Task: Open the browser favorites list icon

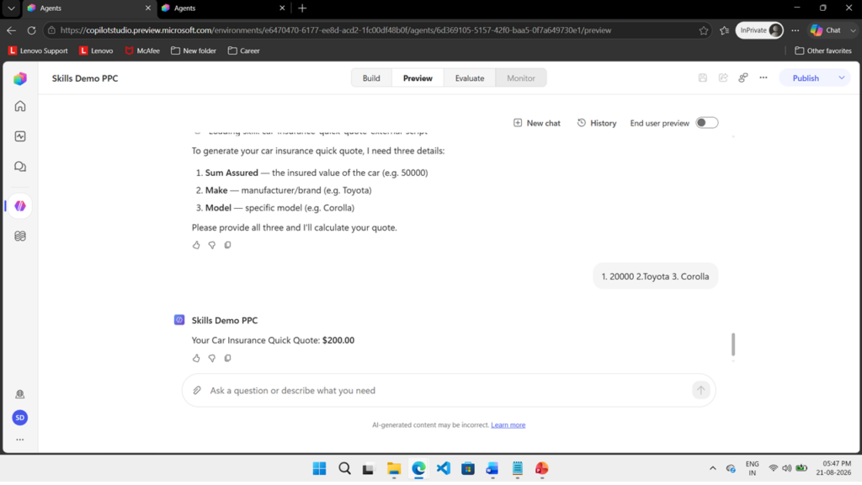Action: click(x=725, y=30)
